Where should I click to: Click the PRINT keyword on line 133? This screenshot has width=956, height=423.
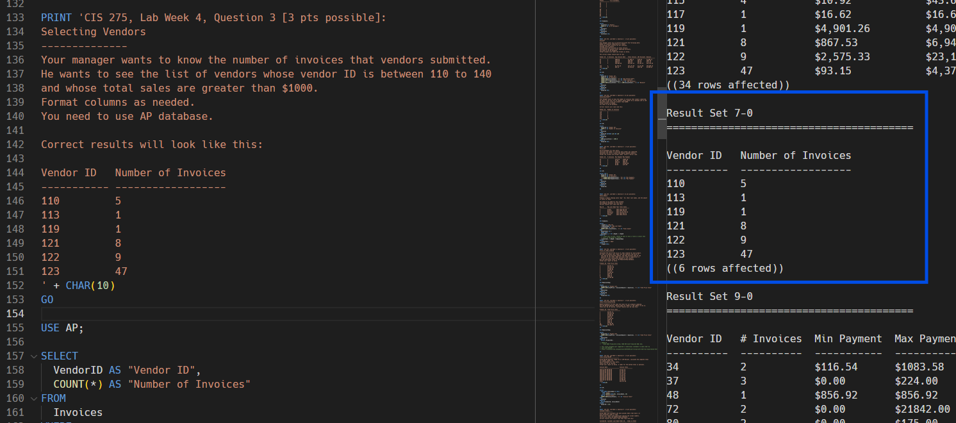click(56, 17)
